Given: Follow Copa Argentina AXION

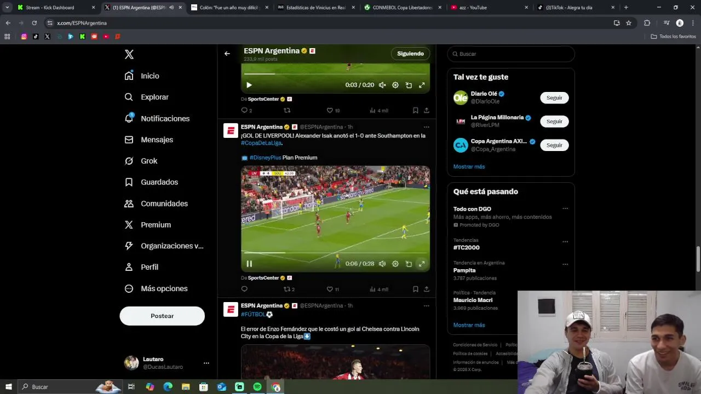Looking at the screenshot, I should point(554,145).
